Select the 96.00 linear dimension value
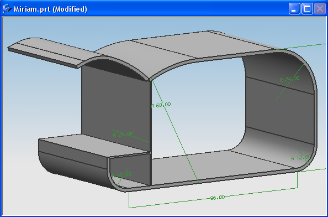Screen dimensions: 328x217 coord(218,198)
